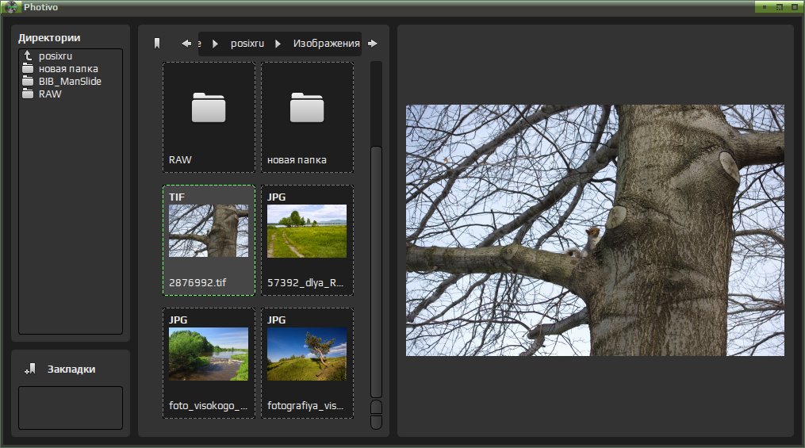Select Изображения in the path bar
Viewport: 805px width, 448px height.
tap(327, 44)
